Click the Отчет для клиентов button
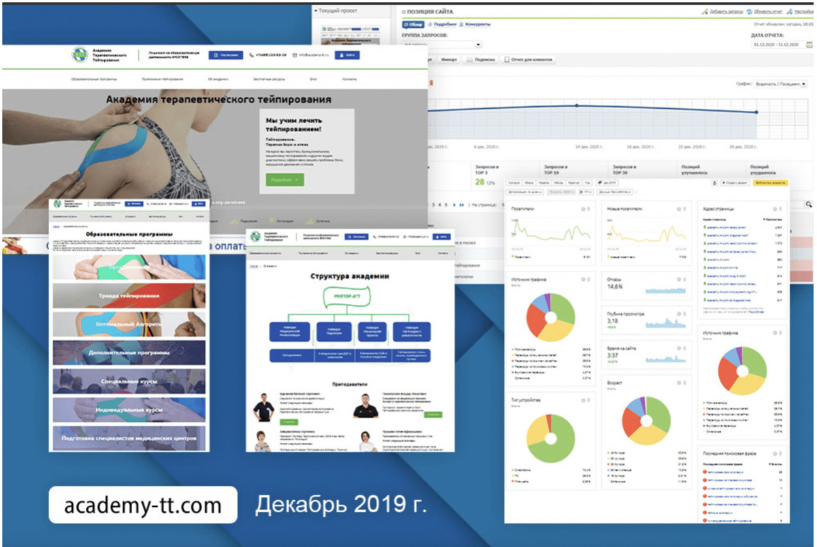Viewport: 817px width, 547px height. pyautogui.click(x=529, y=60)
